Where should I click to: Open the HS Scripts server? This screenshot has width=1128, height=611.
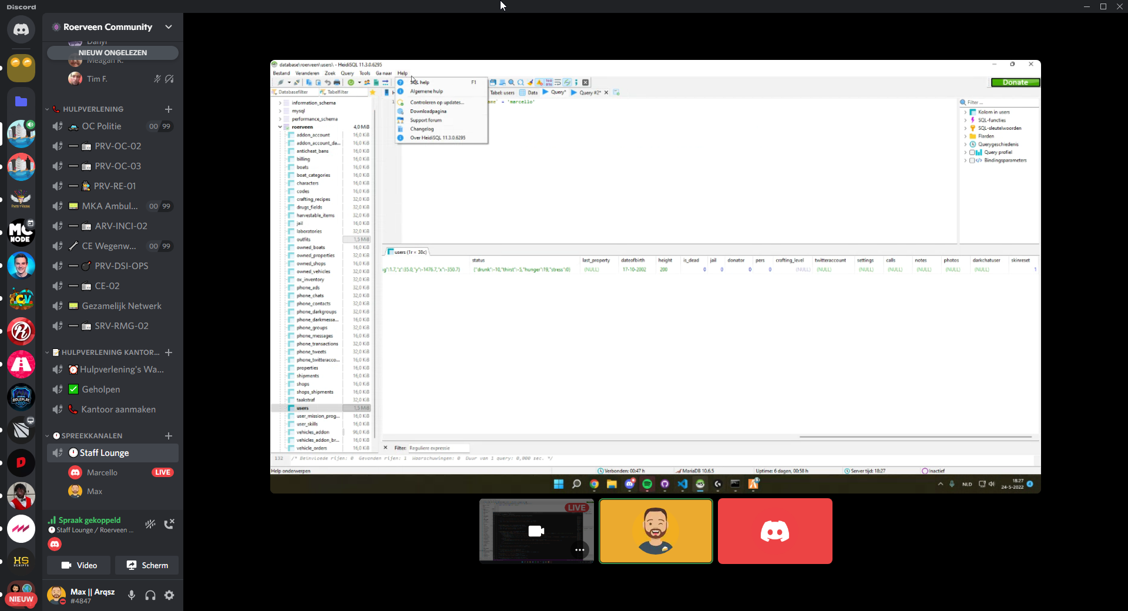click(21, 562)
